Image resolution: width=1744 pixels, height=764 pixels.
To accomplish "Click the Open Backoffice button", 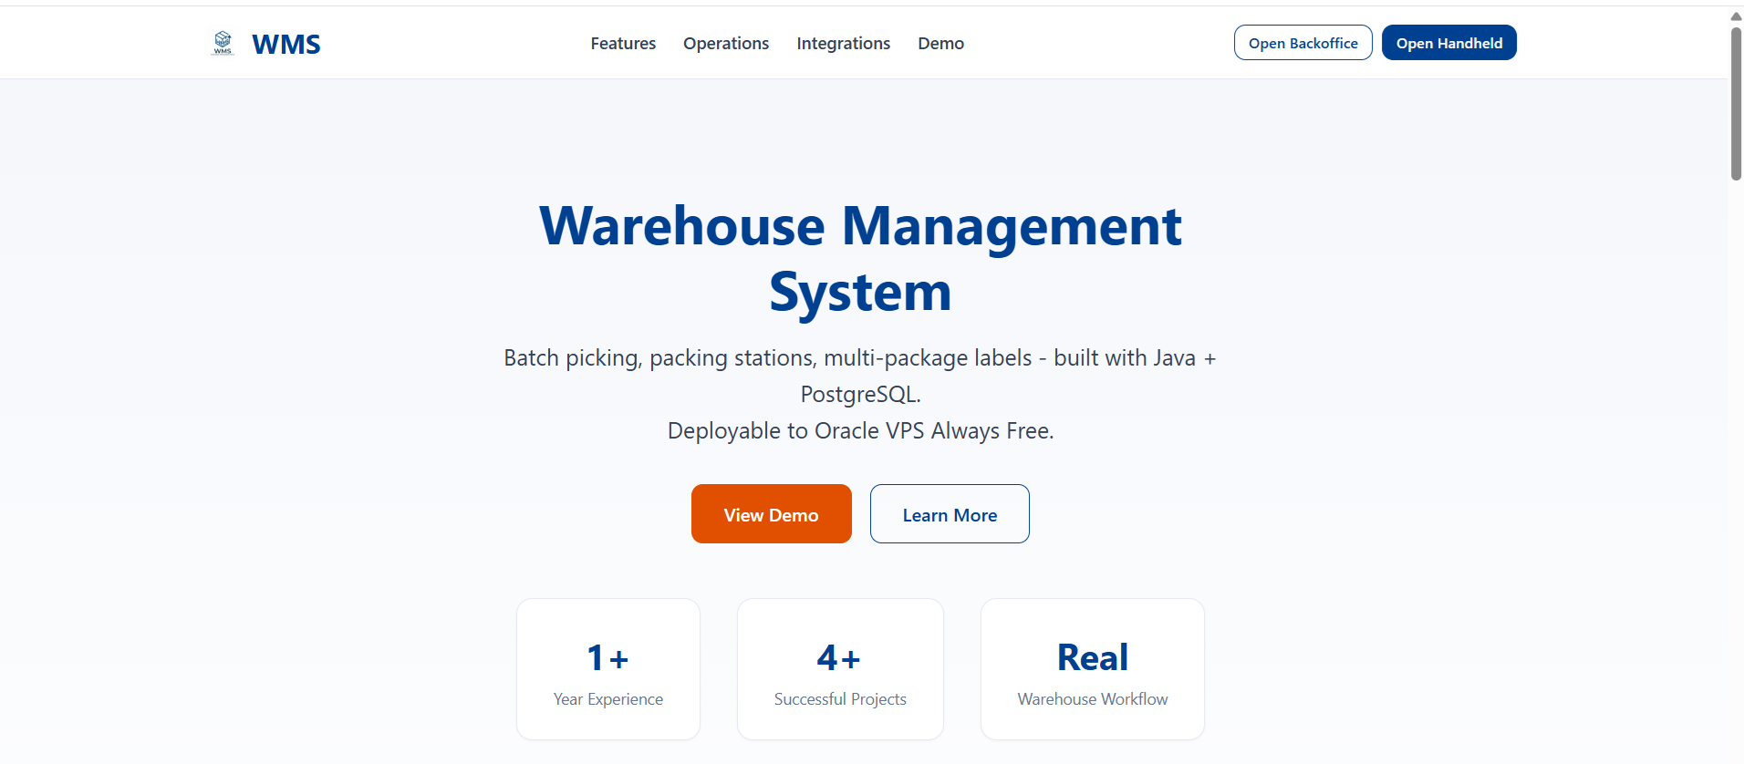I will [x=1303, y=43].
